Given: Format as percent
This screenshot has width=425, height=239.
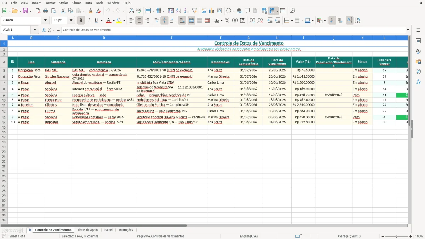Looking at the screenshot, I should pos(227,21).
